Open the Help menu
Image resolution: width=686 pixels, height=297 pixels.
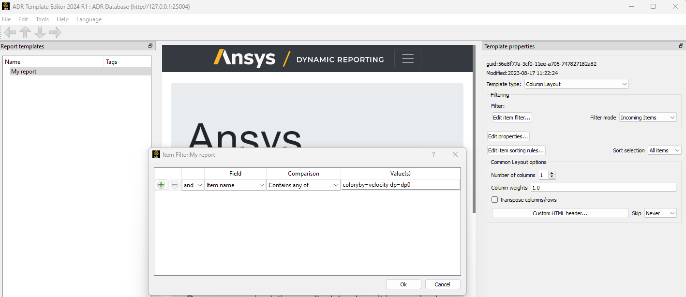62,19
